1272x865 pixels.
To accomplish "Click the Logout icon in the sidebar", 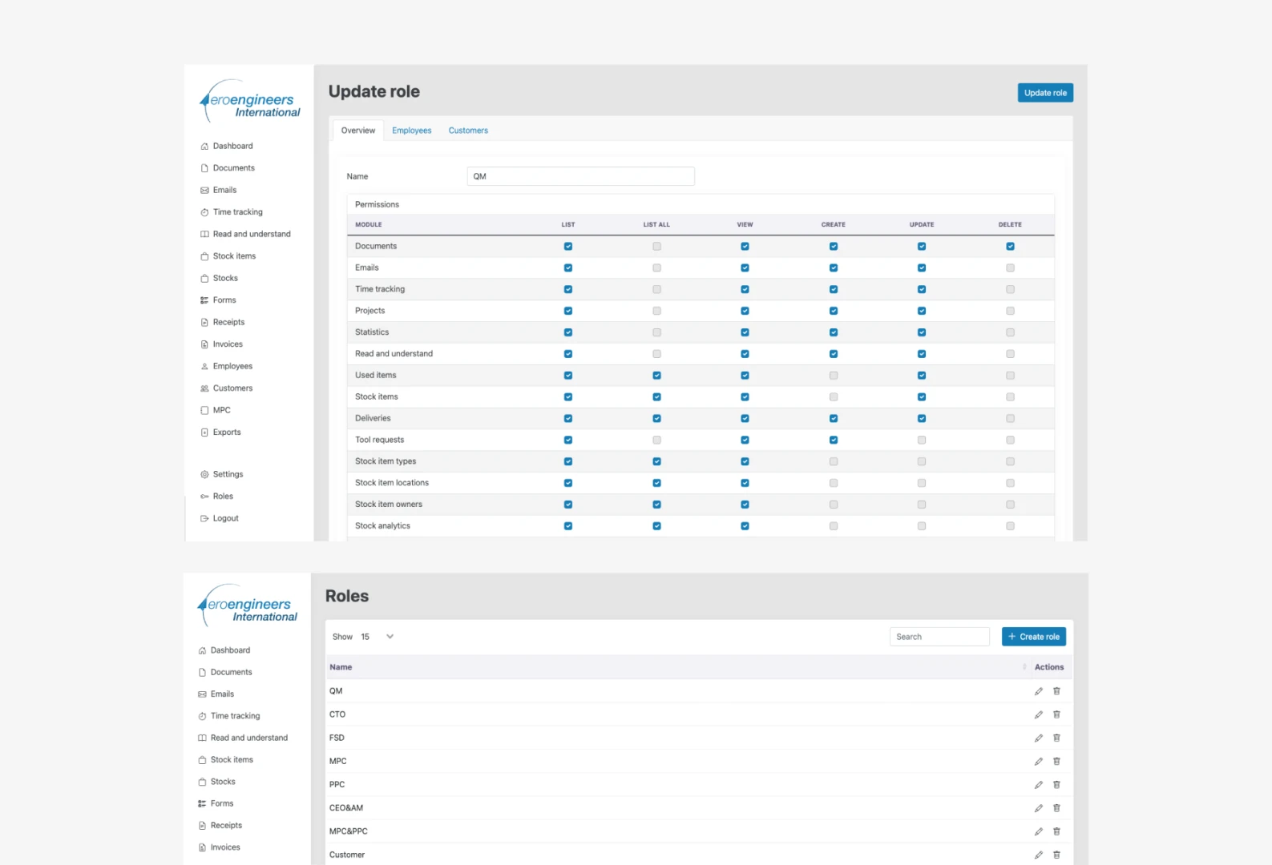I will (x=204, y=518).
